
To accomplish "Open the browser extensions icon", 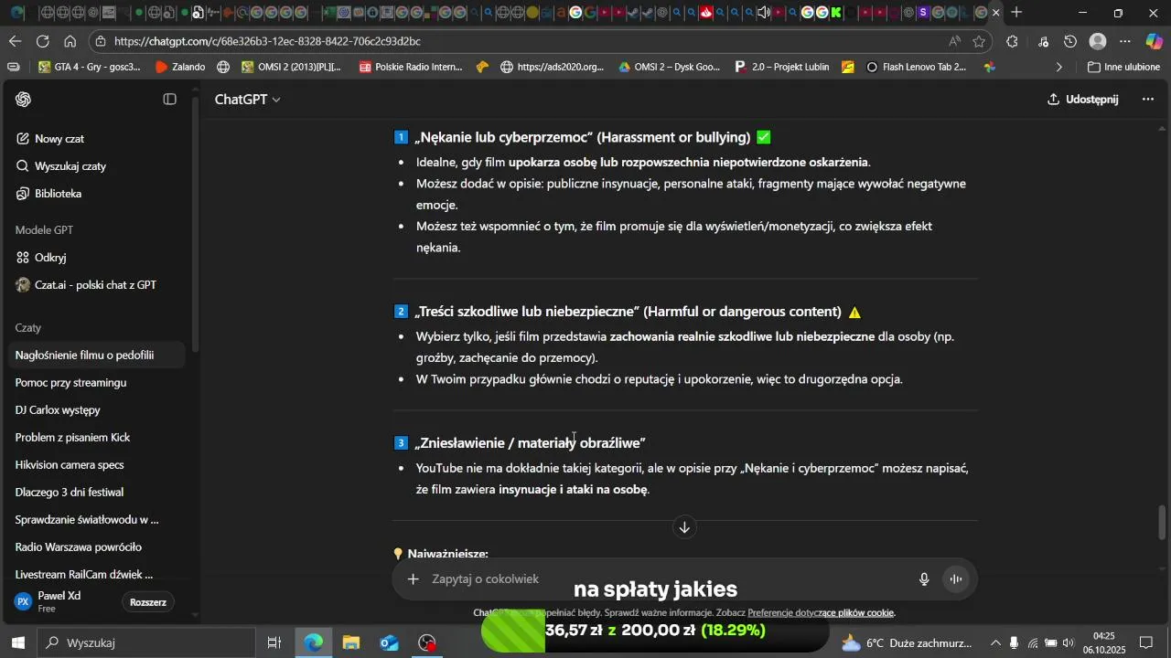I will (x=1013, y=41).
